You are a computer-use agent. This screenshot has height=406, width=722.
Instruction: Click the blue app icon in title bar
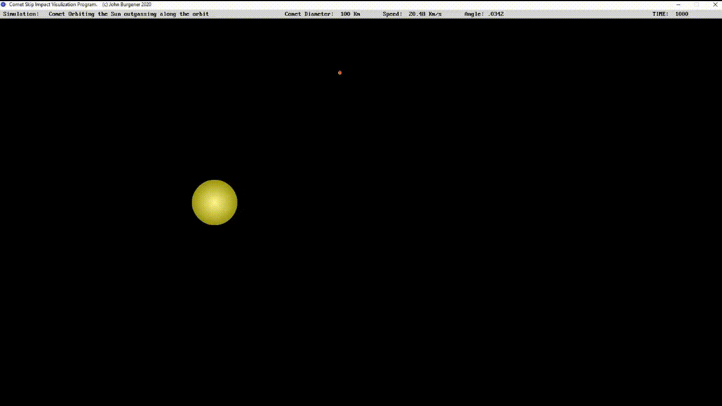pyautogui.click(x=3, y=5)
